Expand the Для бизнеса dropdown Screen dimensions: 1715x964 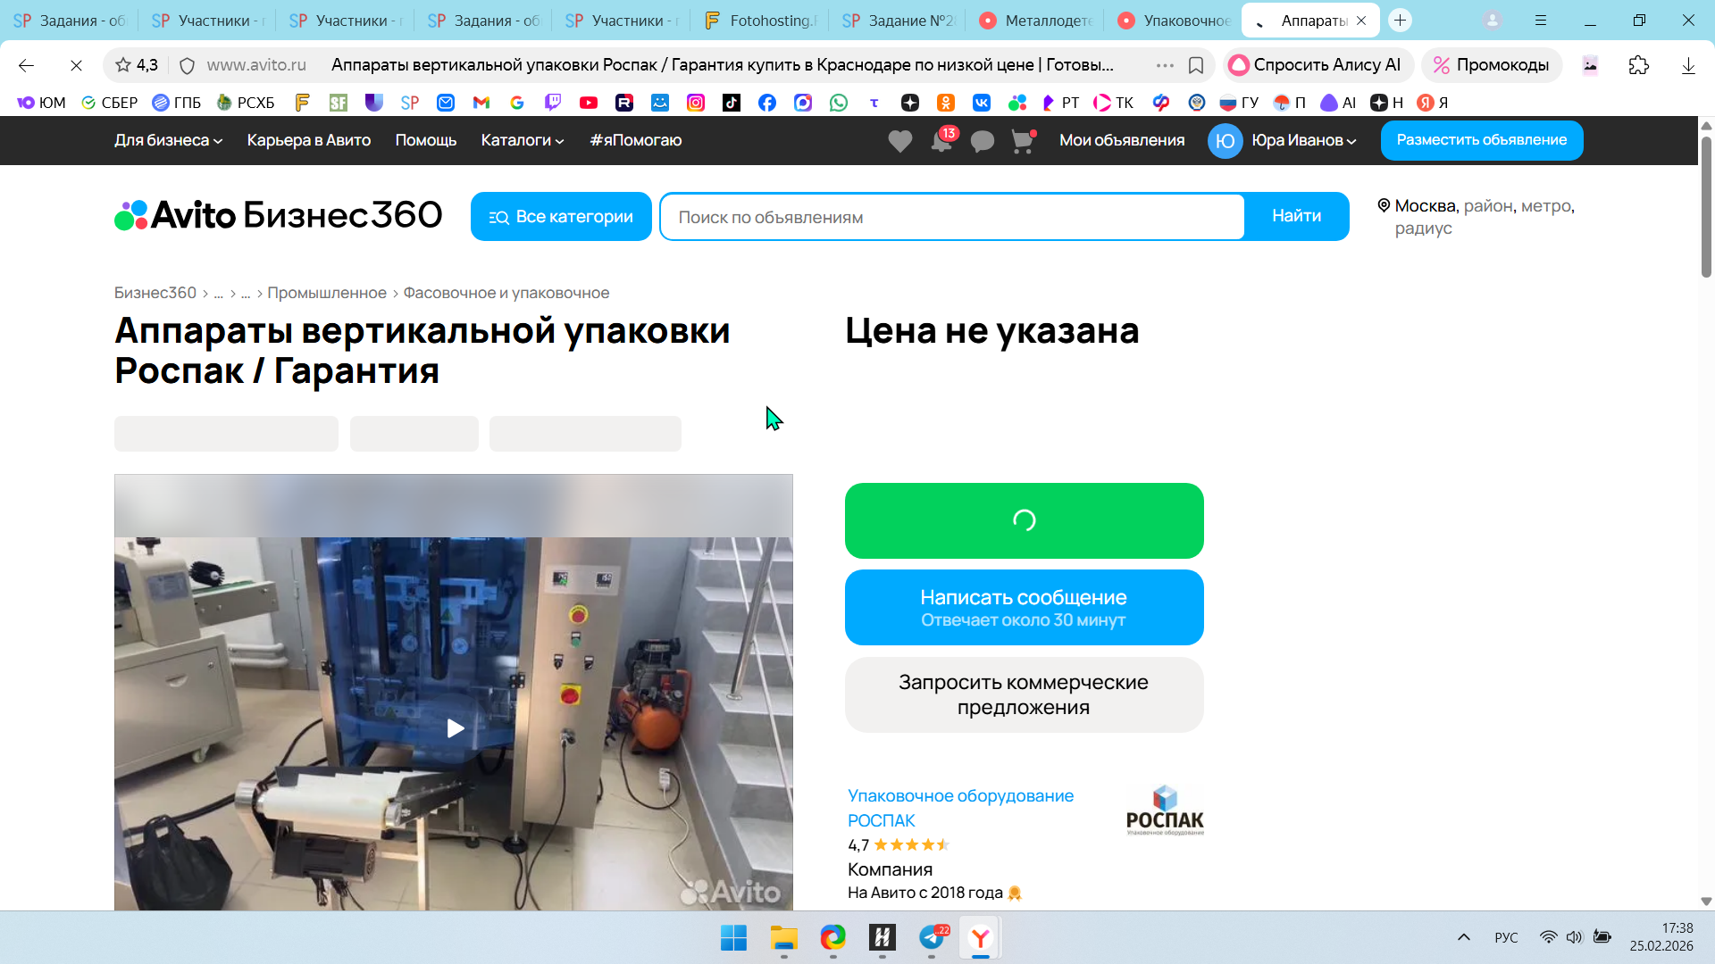(168, 140)
